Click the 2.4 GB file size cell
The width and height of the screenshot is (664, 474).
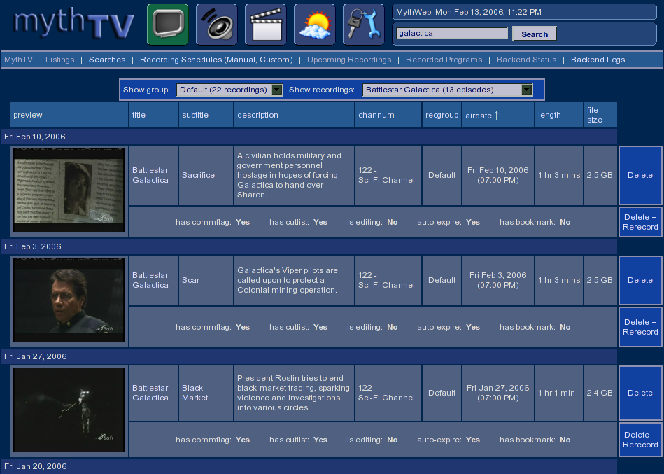[600, 393]
